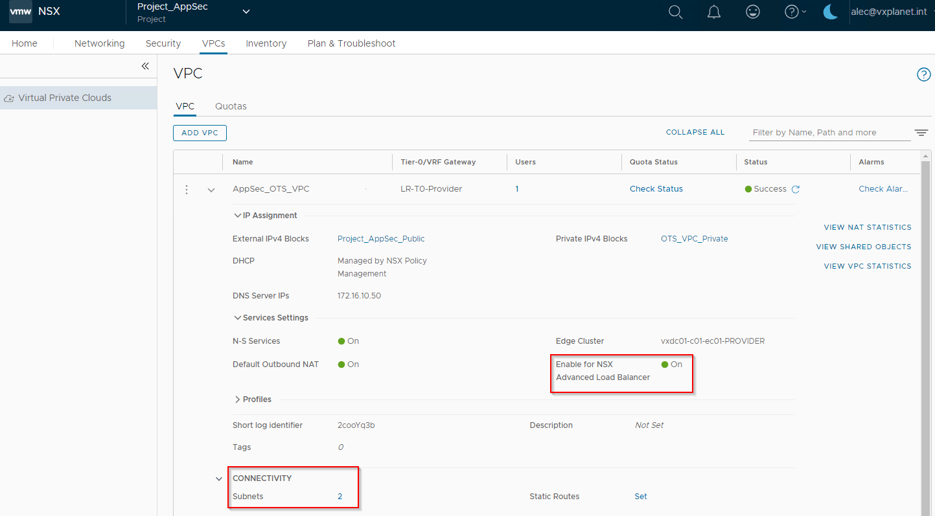Image resolution: width=935 pixels, height=516 pixels.
Task: Open the Networking menu
Action: point(100,43)
